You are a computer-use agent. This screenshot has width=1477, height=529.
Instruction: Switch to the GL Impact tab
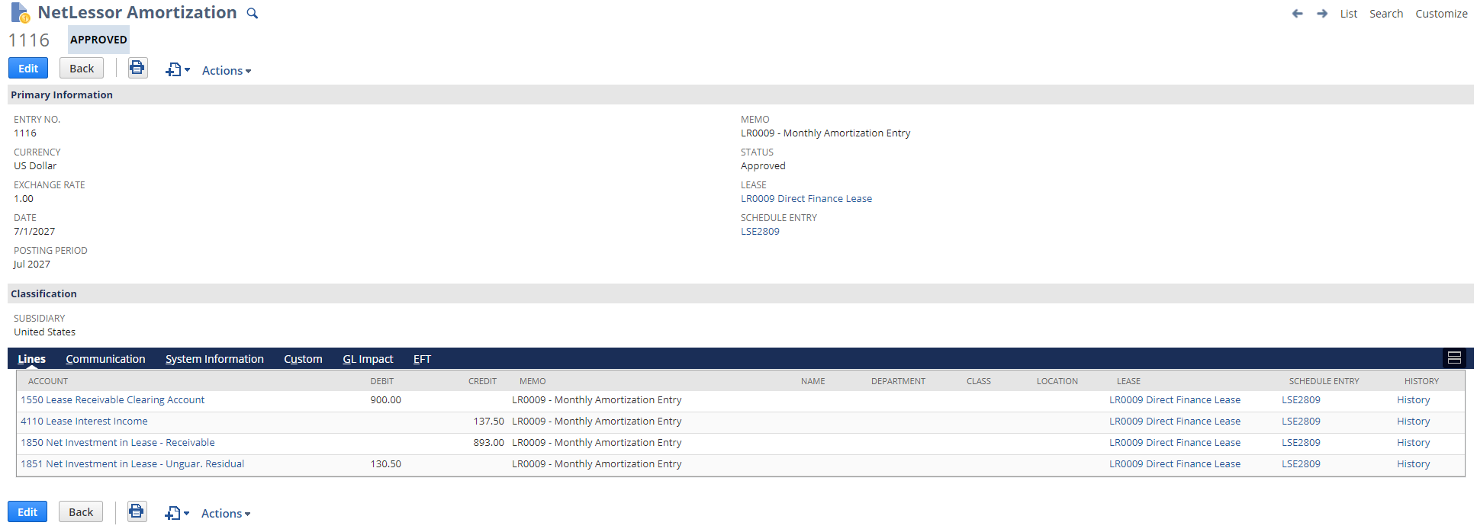click(368, 359)
